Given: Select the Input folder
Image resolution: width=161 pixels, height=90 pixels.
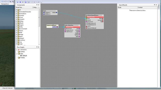Looking at the screenshot, I should pos(21,36).
